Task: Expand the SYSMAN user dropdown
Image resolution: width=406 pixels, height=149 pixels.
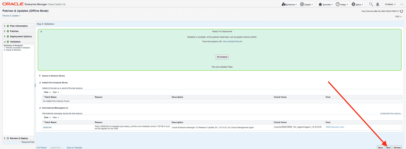Action: (390, 4)
